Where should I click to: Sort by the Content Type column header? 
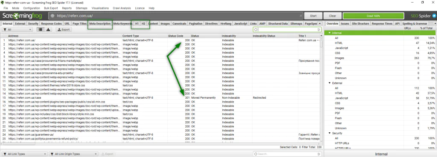144,36
